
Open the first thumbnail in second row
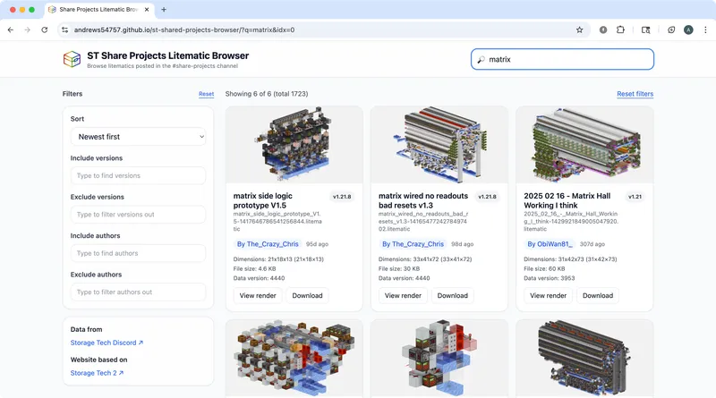(294, 358)
